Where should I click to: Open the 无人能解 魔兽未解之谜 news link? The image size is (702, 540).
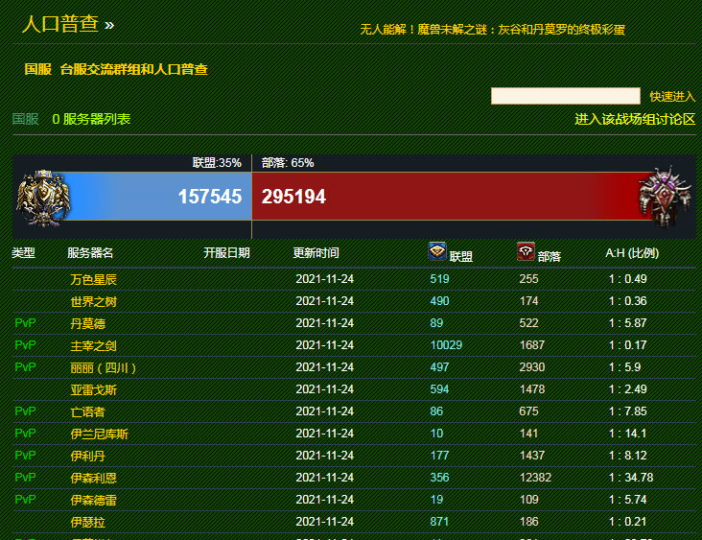(493, 30)
